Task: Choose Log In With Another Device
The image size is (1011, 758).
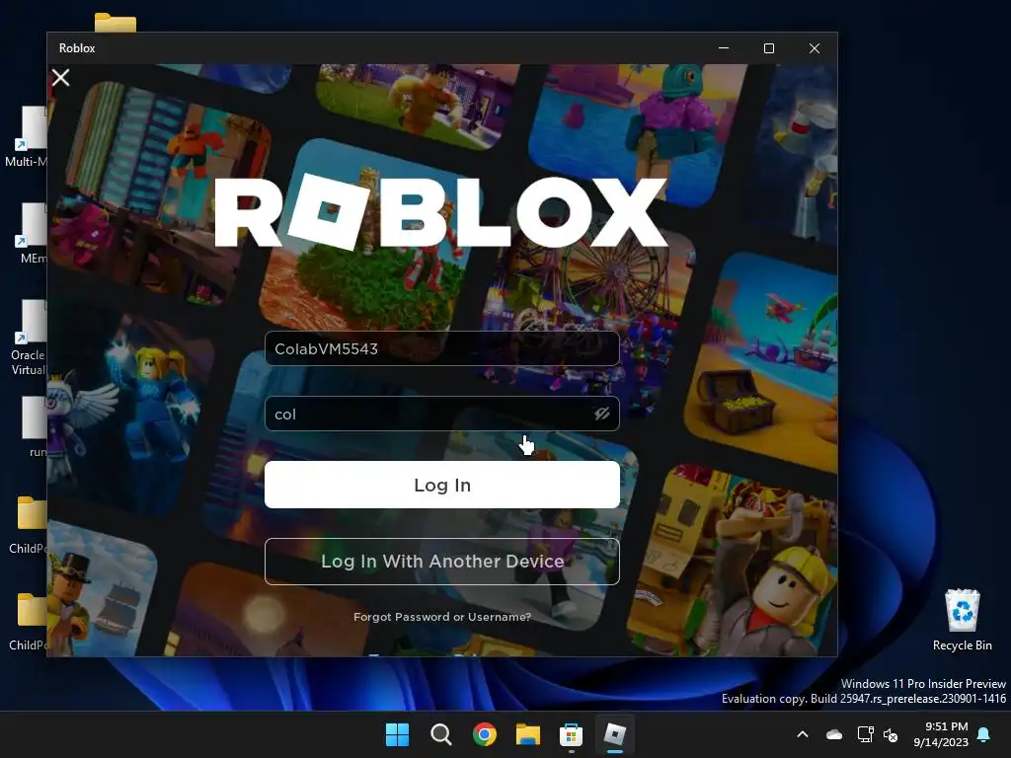Action: pyautogui.click(x=441, y=562)
